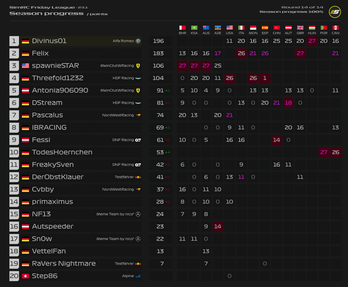
Task: Click the Canada flag above CAN
Action: click(x=335, y=28)
